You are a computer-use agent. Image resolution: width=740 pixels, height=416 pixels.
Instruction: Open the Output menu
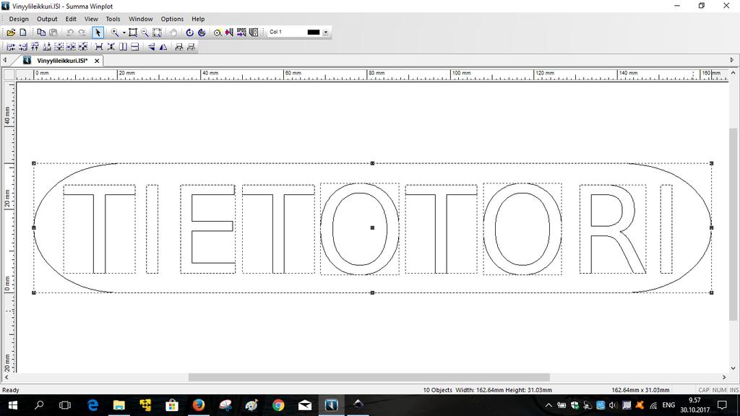pos(47,19)
